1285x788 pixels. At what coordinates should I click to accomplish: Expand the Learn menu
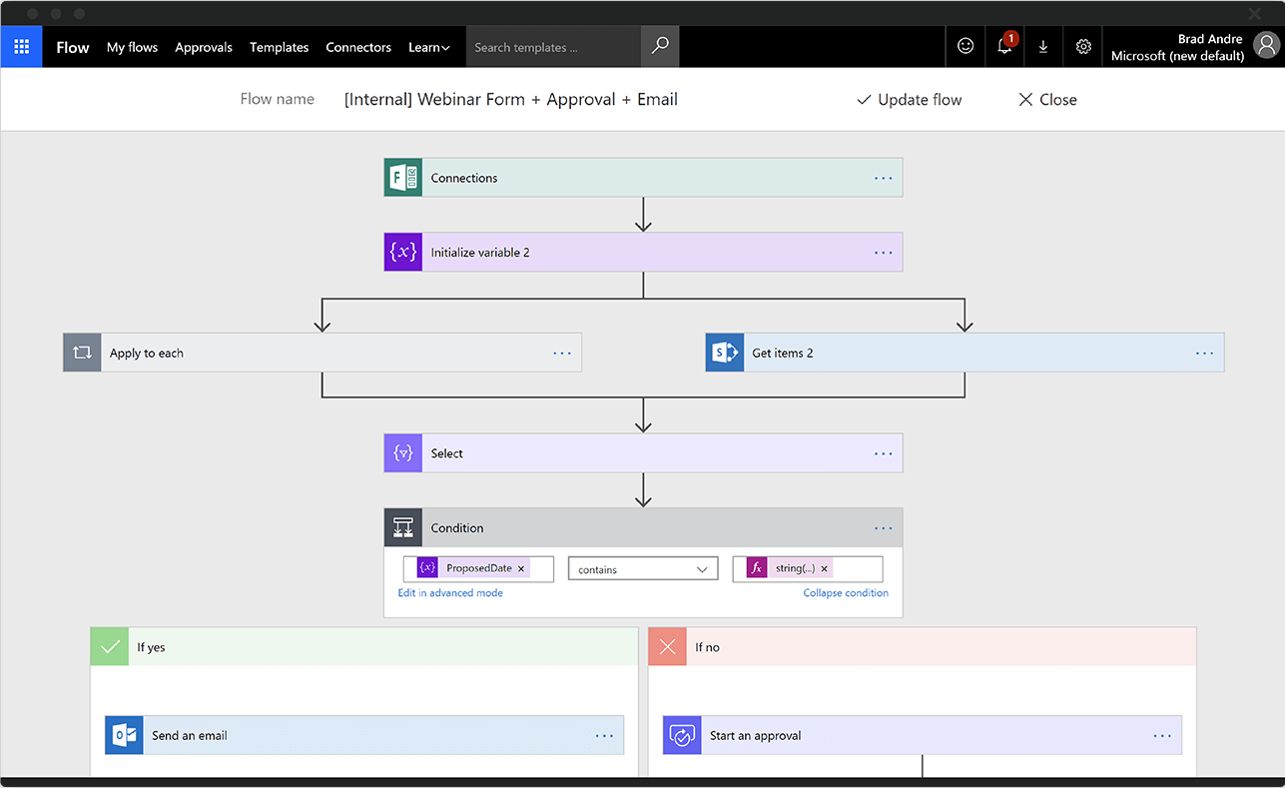pos(428,47)
